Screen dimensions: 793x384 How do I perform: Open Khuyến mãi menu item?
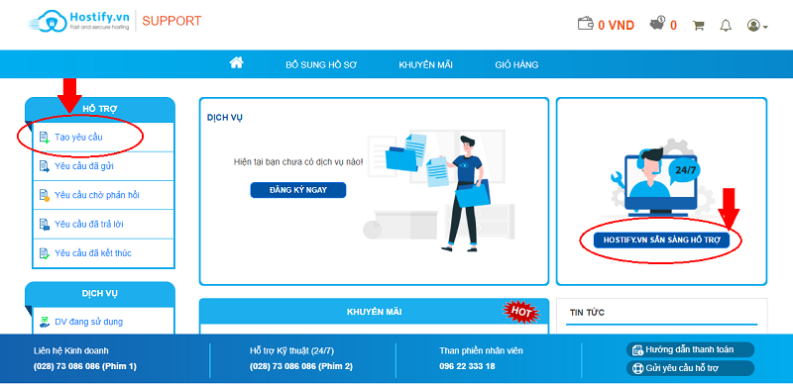425,65
